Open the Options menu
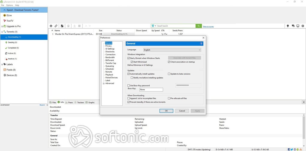The image size is (306, 151). [x=10, y=5]
